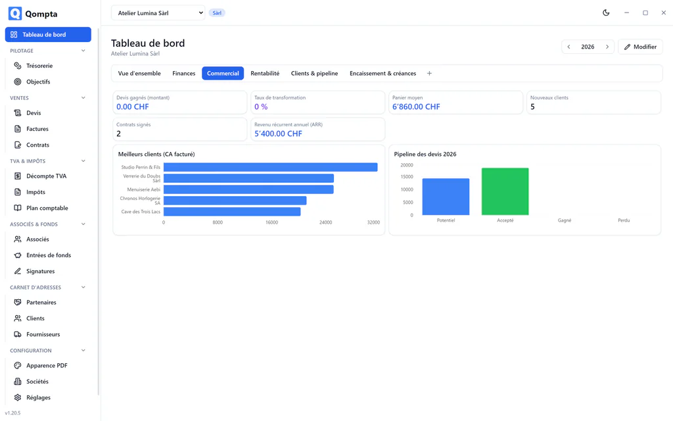Click the Panier moyen 6'860.00 CHF value
The height and width of the screenshot is (421, 673).
pyautogui.click(x=416, y=107)
